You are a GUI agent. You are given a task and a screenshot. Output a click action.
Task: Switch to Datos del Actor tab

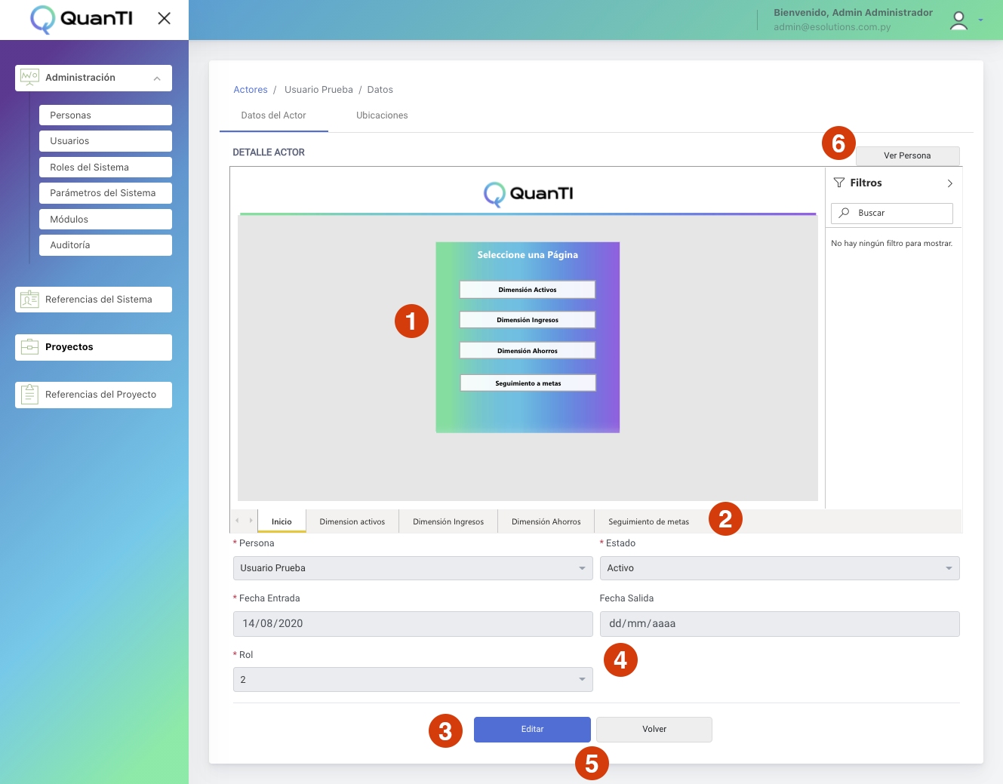[x=273, y=115]
